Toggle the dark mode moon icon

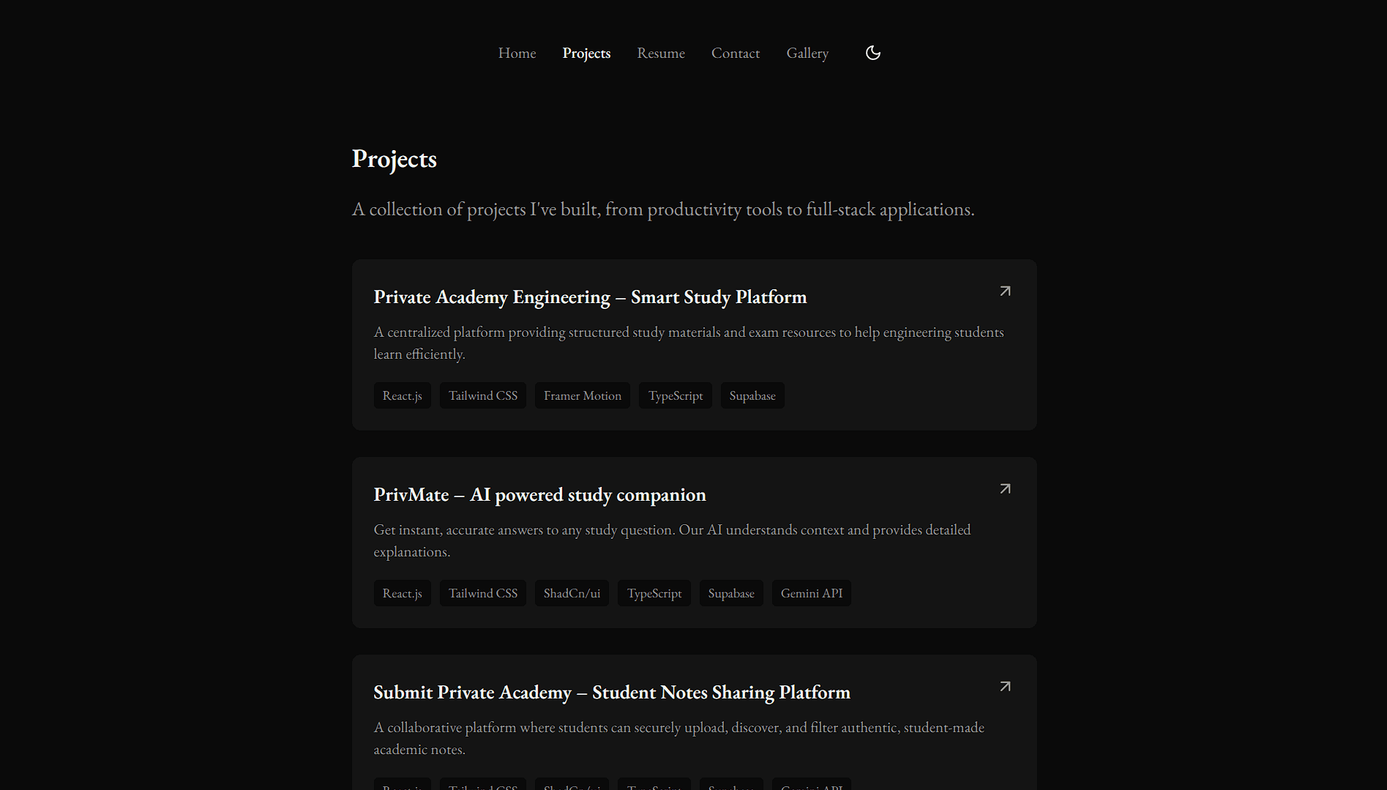point(872,53)
